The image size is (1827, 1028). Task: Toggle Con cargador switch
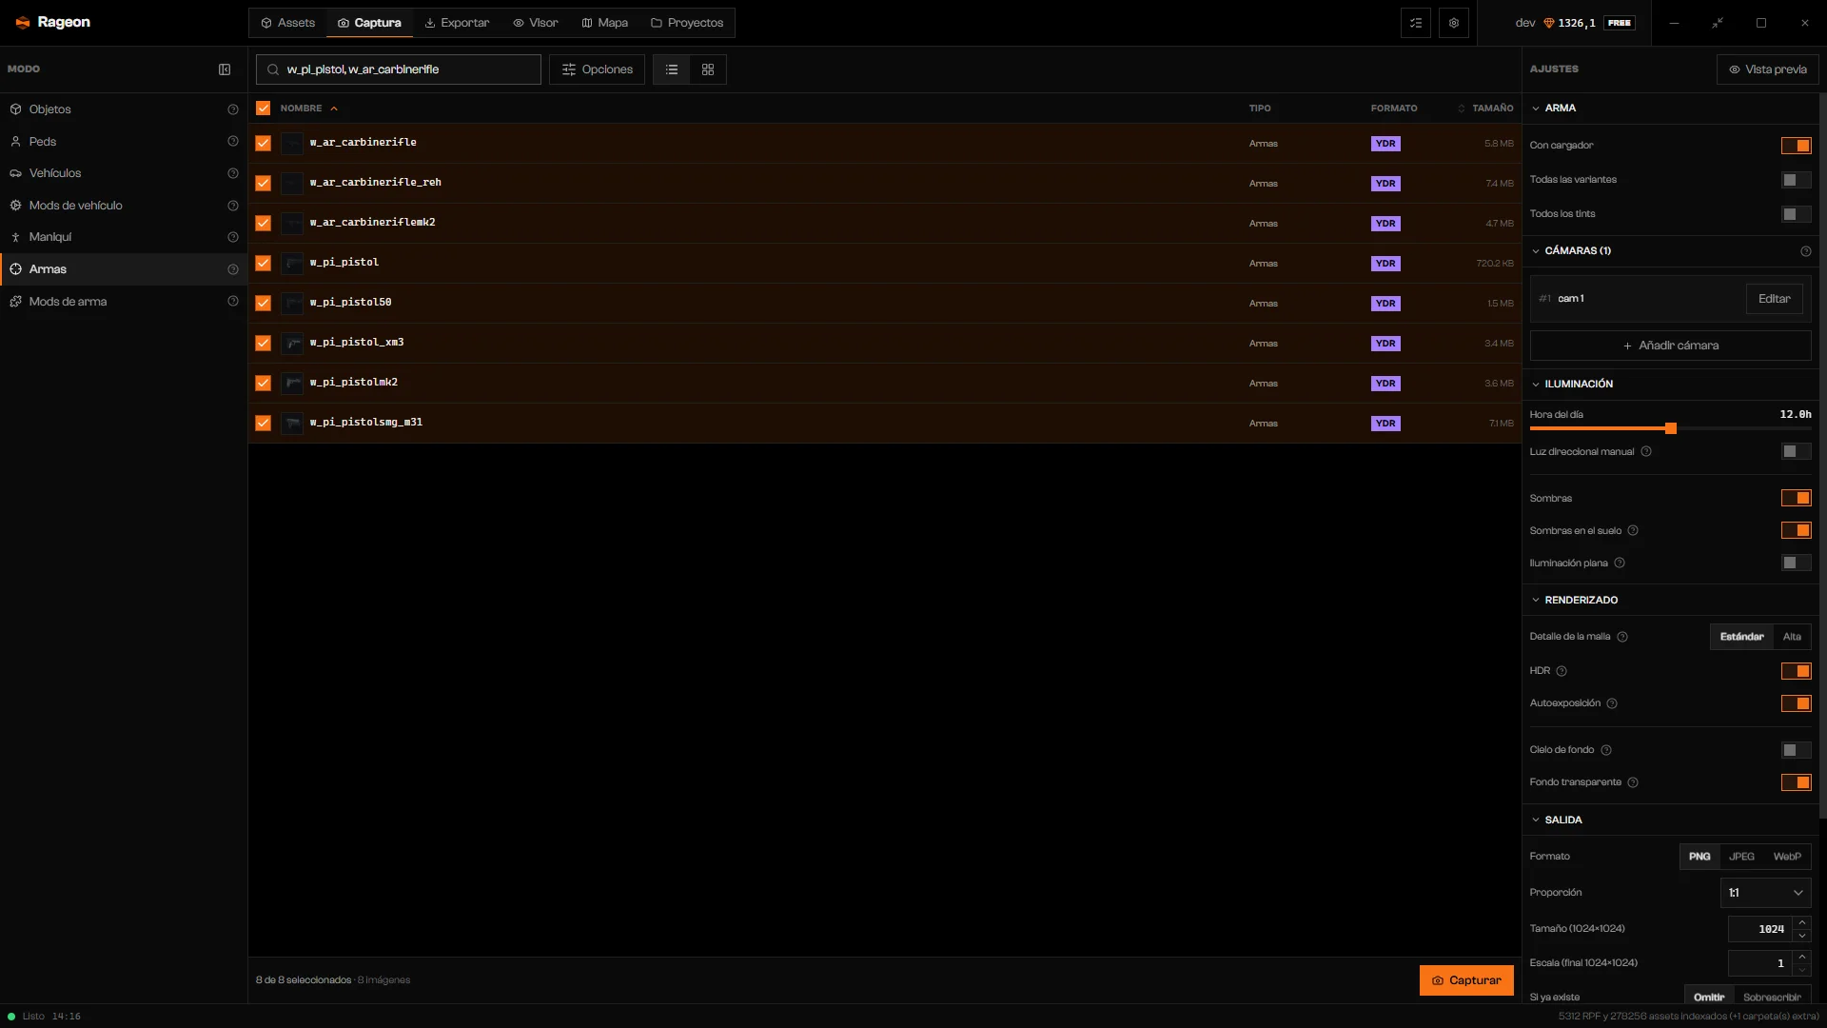[x=1797, y=146]
